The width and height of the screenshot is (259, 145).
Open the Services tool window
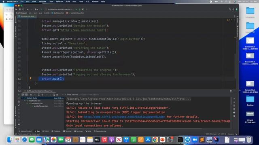pyautogui.click(x=78, y=131)
